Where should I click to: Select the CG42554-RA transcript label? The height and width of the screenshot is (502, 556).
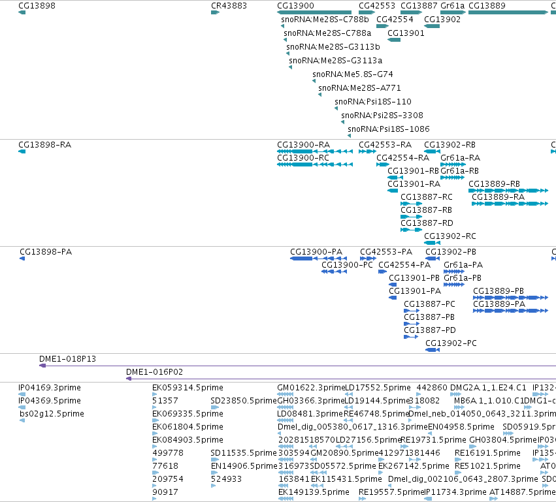click(403, 158)
